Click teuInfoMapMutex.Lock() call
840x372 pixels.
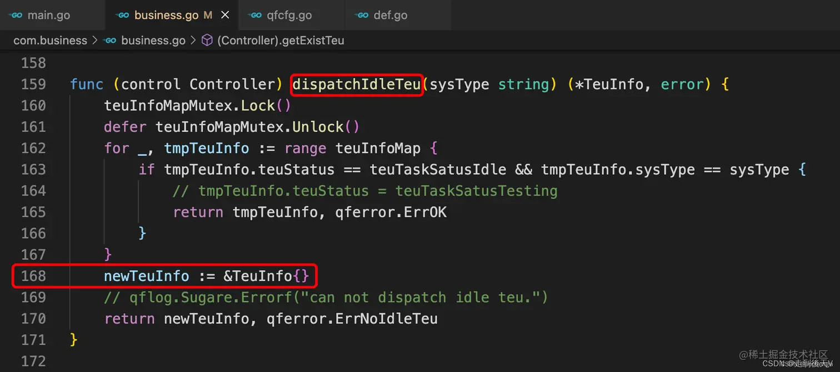pyautogui.click(x=198, y=106)
